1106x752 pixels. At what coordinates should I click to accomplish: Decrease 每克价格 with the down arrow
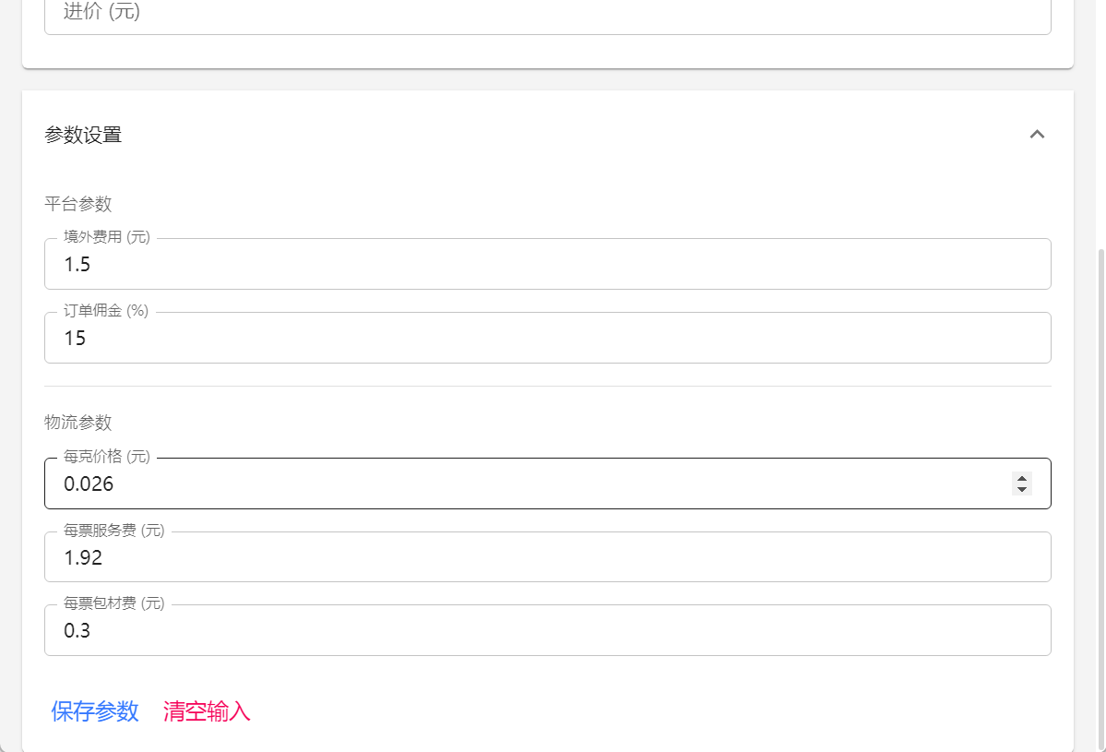[x=1022, y=489]
